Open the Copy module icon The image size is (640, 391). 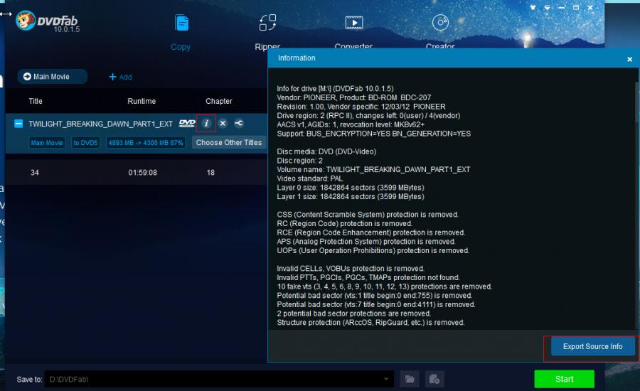181,23
